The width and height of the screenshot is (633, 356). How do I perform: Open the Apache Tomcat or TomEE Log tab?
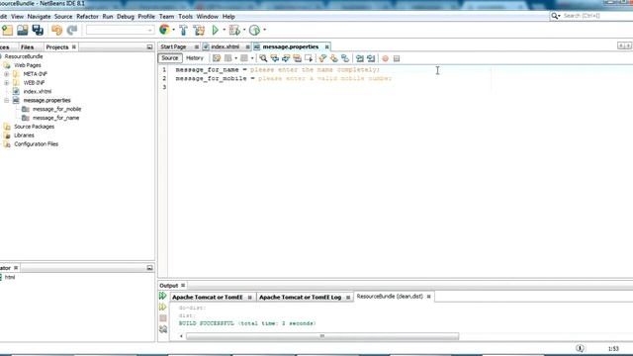click(301, 297)
